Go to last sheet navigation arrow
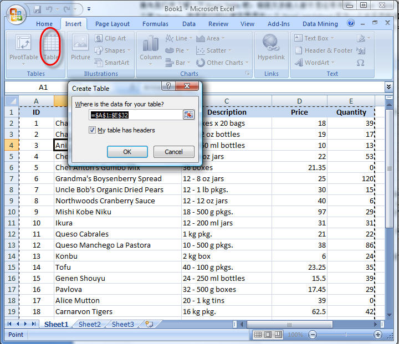The height and width of the screenshot is (344, 399). [x=34, y=324]
